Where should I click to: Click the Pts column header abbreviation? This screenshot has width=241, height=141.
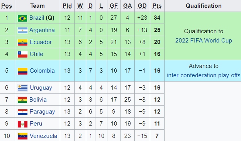pyautogui.click(x=157, y=6)
